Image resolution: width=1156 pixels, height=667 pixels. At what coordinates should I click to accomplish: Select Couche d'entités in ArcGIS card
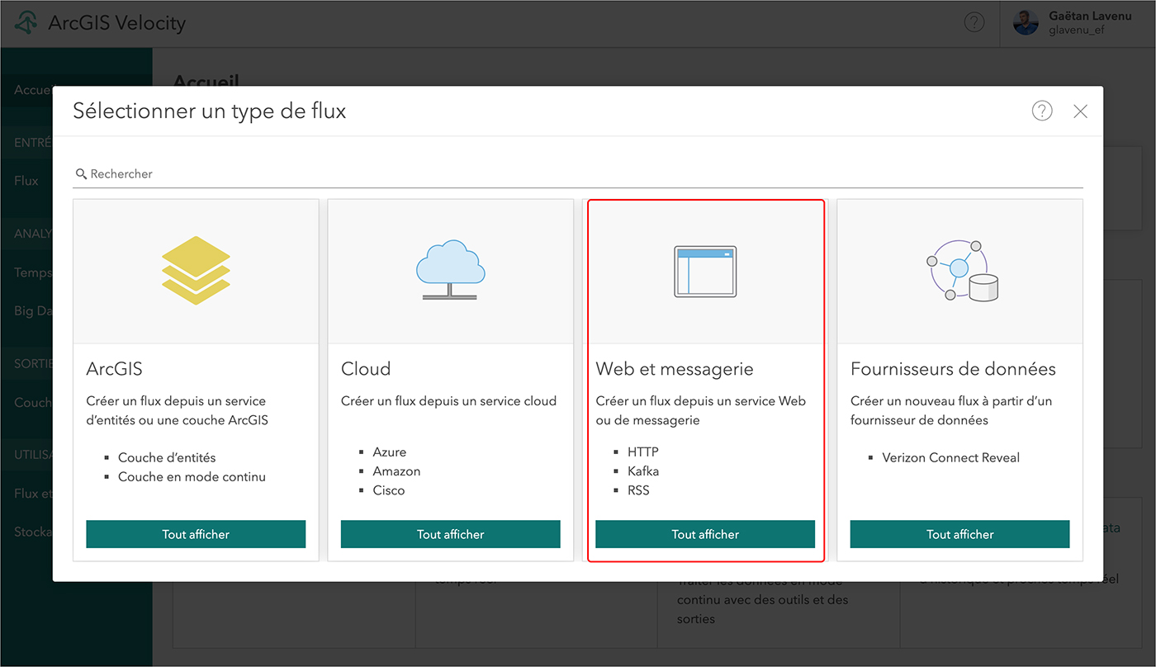coord(167,457)
